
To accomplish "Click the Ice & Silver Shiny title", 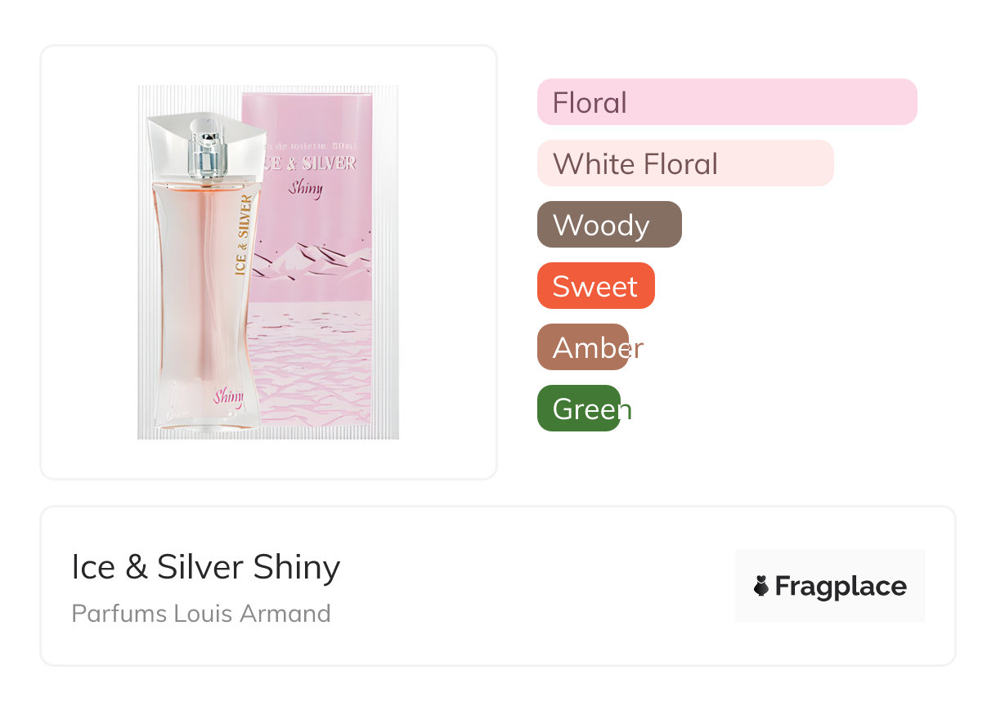I will [205, 567].
